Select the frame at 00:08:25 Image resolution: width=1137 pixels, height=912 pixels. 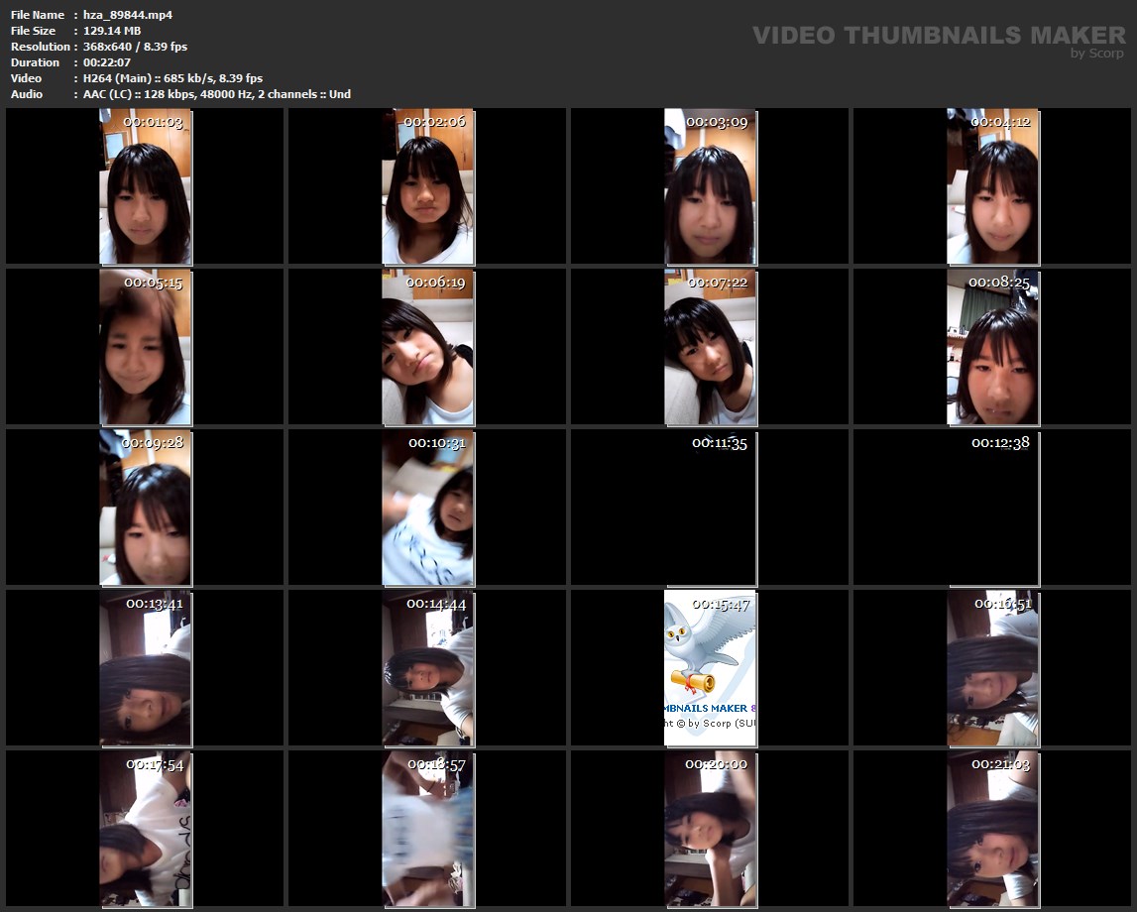992,347
